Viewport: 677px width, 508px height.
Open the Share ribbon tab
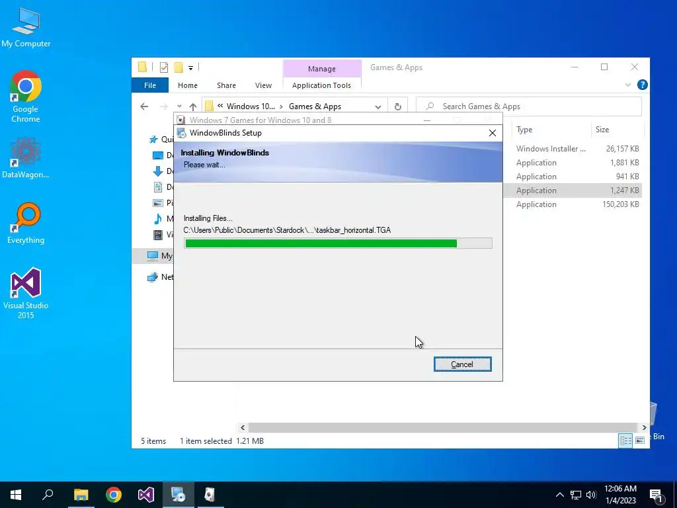pyautogui.click(x=226, y=85)
